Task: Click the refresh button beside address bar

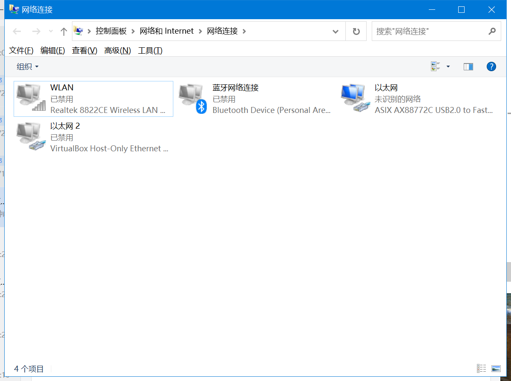Action: pos(356,31)
